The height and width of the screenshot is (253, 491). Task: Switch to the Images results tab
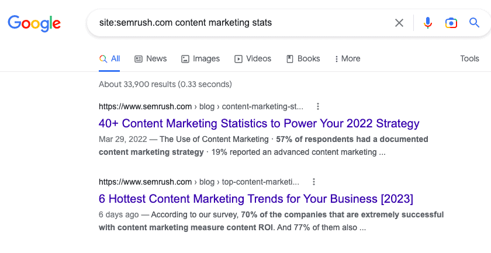pos(200,58)
